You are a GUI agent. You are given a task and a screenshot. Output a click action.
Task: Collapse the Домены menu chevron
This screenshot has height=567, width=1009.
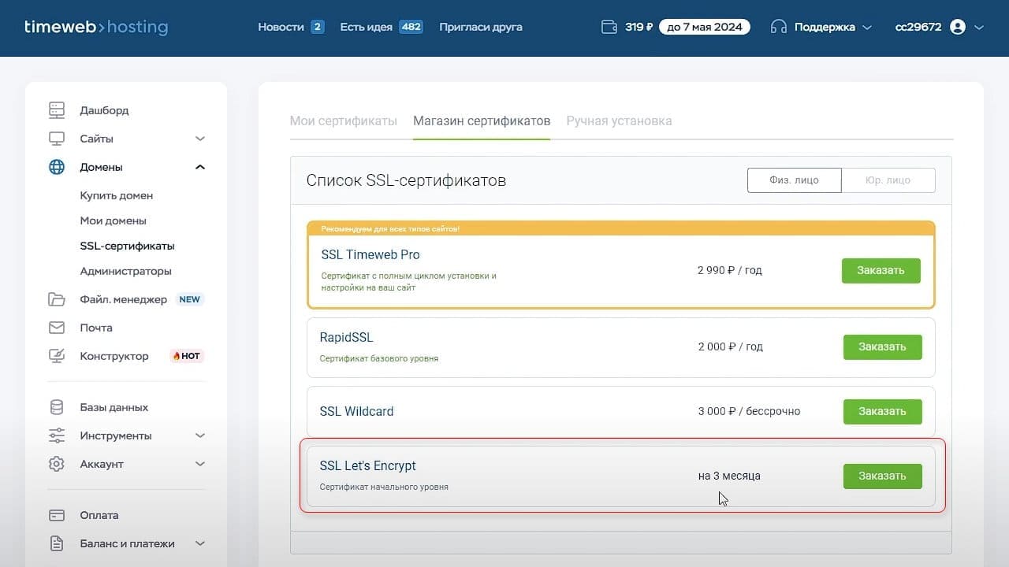click(x=200, y=167)
